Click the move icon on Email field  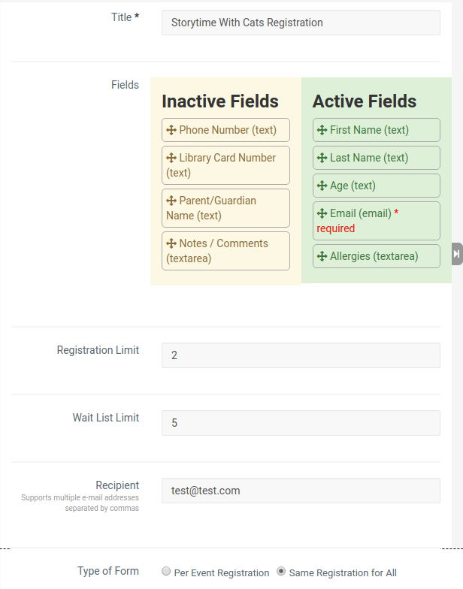pos(322,213)
